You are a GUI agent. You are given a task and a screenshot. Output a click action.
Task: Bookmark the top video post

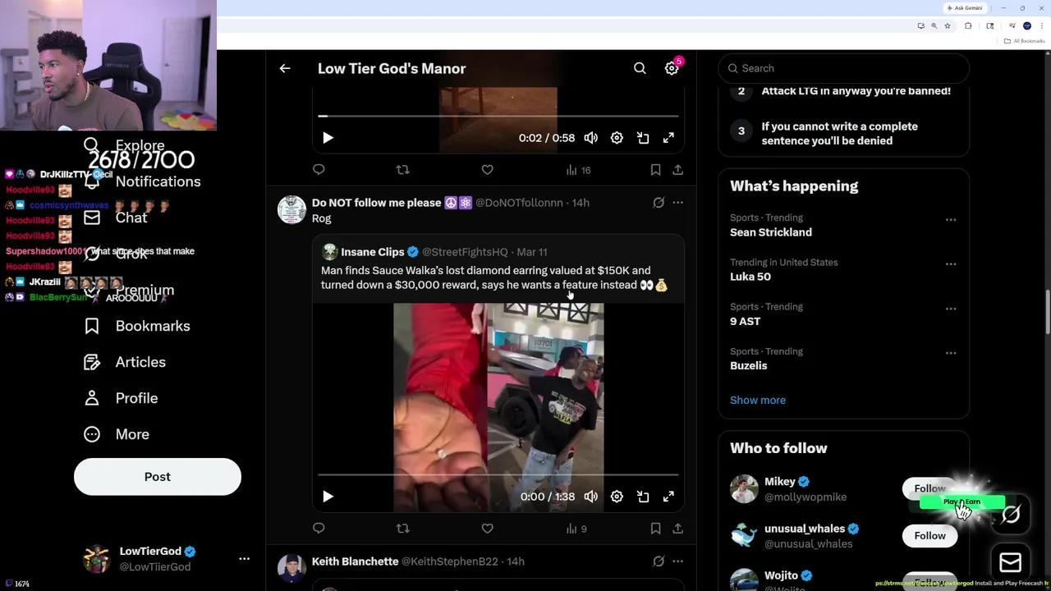(x=655, y=170)
